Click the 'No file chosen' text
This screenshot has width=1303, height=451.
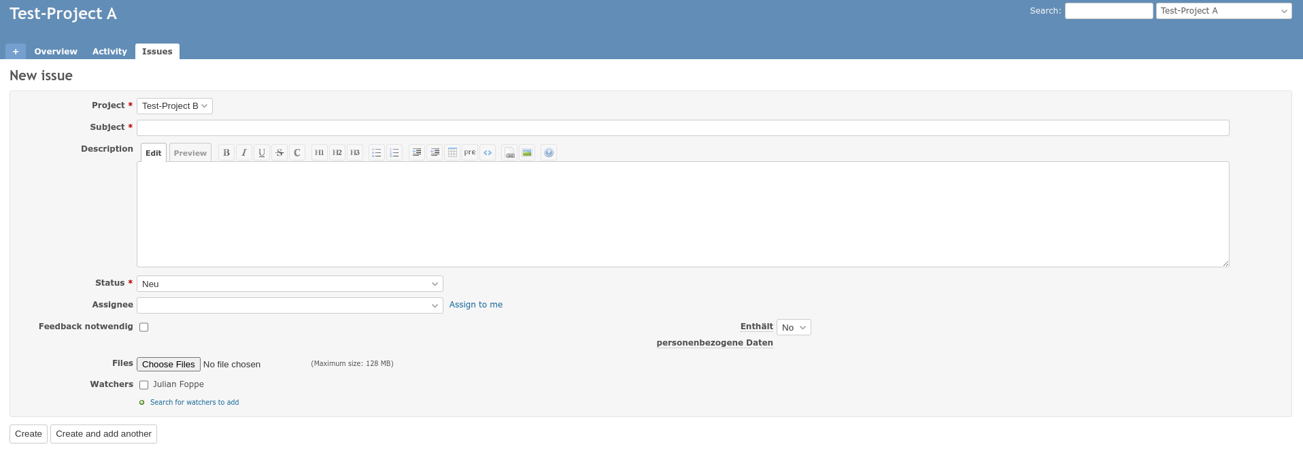(232, 365)
